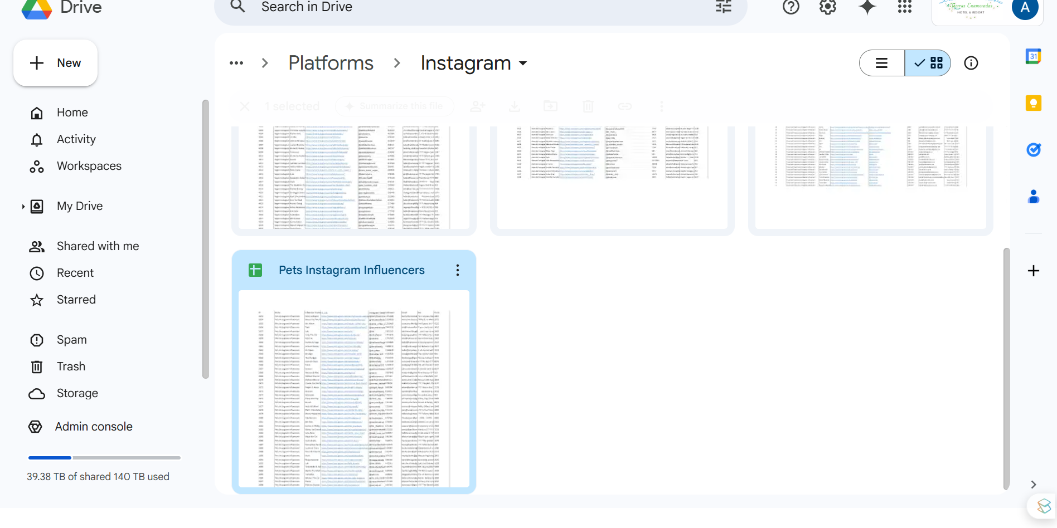This screenshot has width=1057, height=528.
Task: Select the Pets Instagram Influencers thumbnail
Action: pos(354,389)
